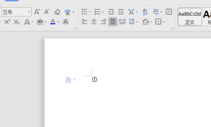Apply paragraph shading fill

pyautogui.click(x=145, y=22)
